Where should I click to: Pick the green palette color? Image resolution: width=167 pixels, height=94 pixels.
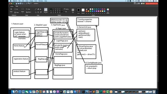click(x=91, y=11)
